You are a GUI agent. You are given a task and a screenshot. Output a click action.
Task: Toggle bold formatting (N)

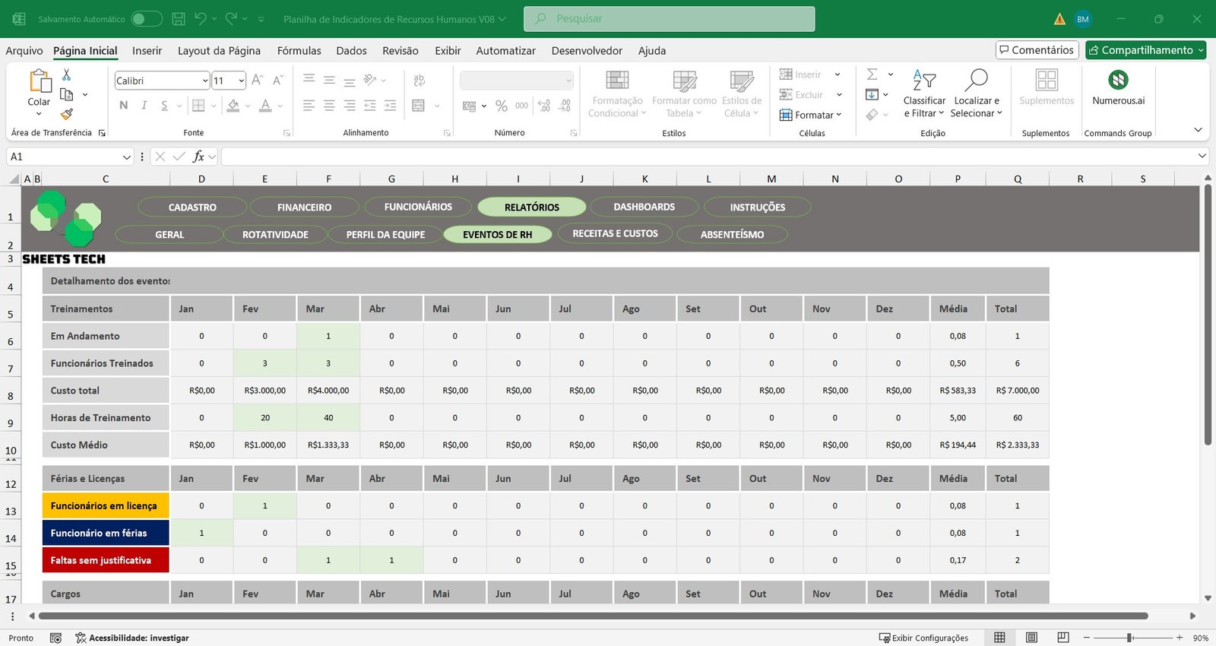123,106
